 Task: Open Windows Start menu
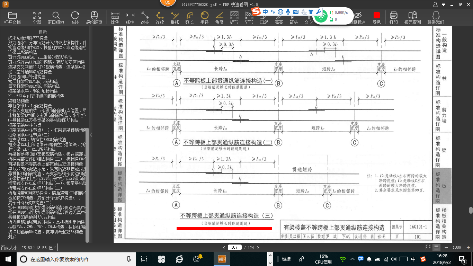(x=8, y=259)
